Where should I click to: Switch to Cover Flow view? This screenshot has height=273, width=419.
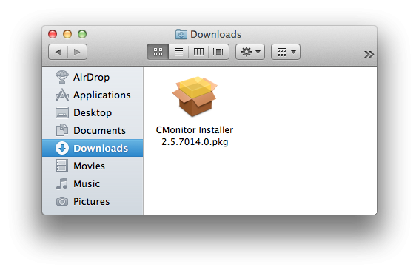(x=218, y=52)
